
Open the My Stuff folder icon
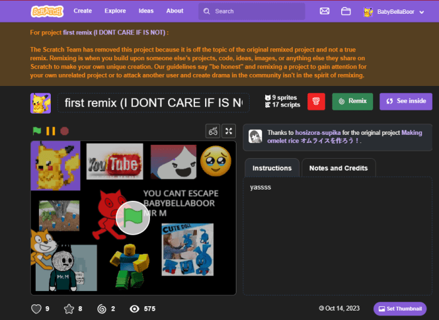(x=346, y=11)
